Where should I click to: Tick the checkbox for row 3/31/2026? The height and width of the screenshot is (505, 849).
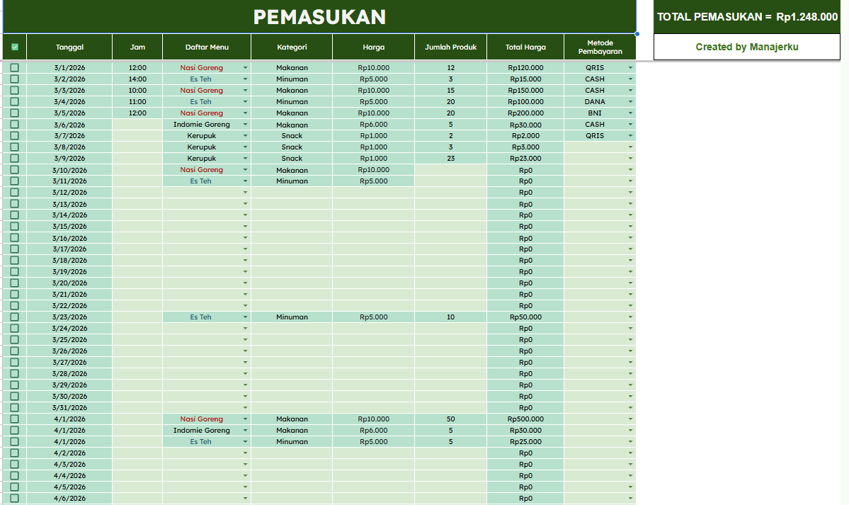tap(15, 407)
